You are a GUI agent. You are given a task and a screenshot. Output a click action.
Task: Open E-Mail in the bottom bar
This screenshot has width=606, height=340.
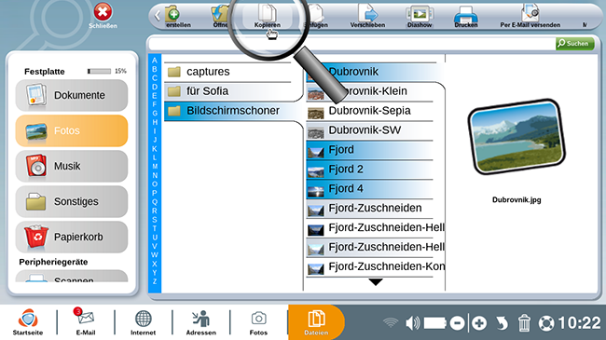click(86, 322)
